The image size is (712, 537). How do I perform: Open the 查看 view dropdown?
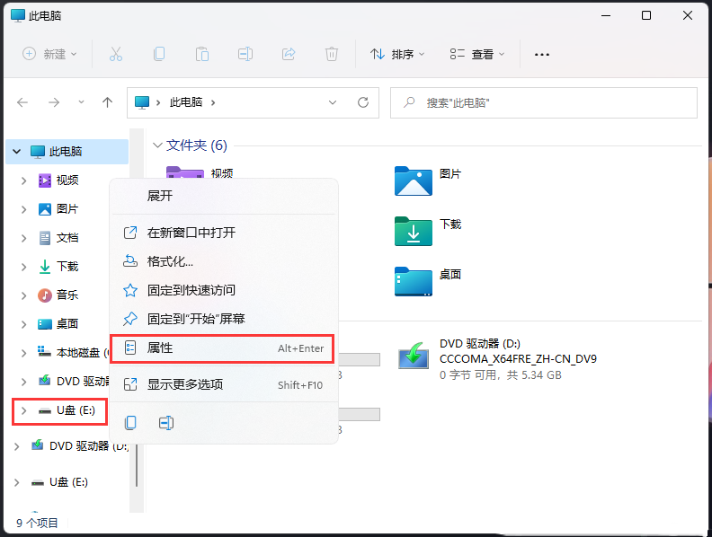pyautogui.click(x=476, y=54)
